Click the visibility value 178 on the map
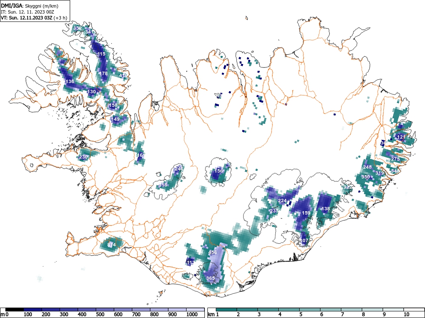 tap(104, 73)
